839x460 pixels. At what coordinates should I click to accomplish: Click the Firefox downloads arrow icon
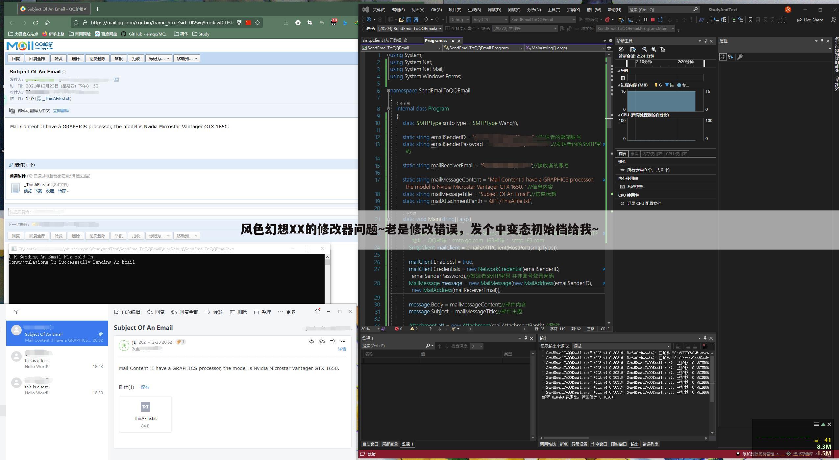[286, 22]
